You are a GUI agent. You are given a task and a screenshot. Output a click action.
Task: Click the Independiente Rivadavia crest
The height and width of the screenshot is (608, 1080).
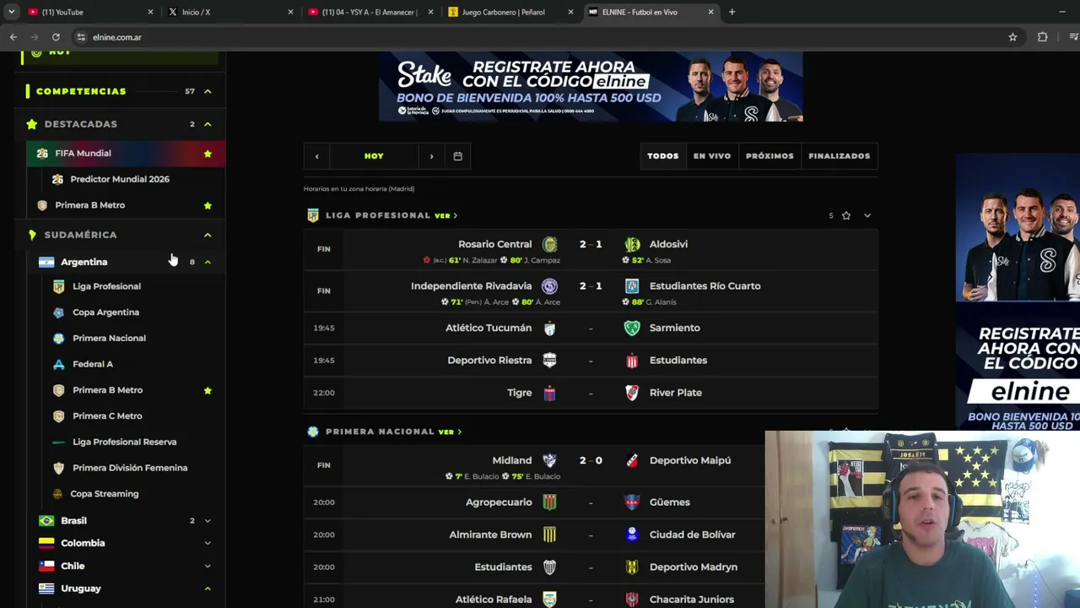(x=549, y=286)
